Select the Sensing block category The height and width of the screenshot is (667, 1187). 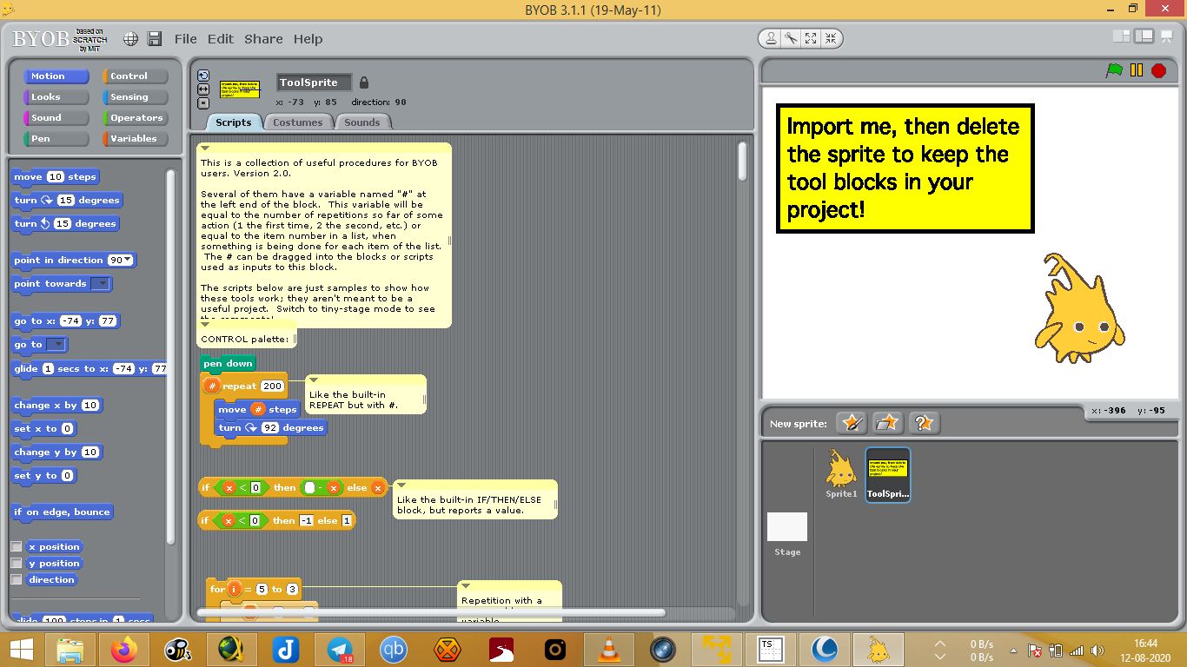point(135,97)
